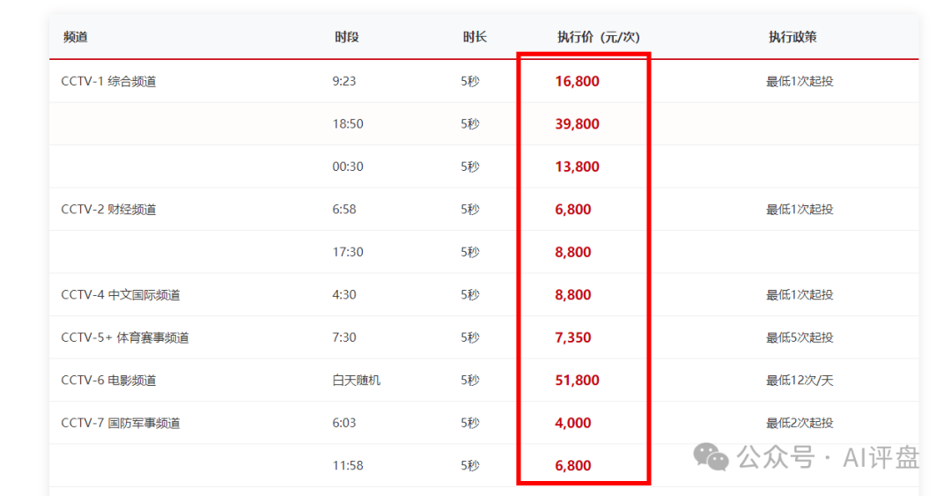Select the 最低12次/天 policy cell
The height and width of the screenshot is (496, 951).
800,381
